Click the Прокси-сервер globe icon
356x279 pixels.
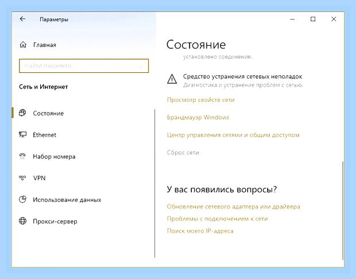point(22,221)
